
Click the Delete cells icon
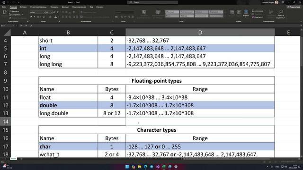coord(239,12)
